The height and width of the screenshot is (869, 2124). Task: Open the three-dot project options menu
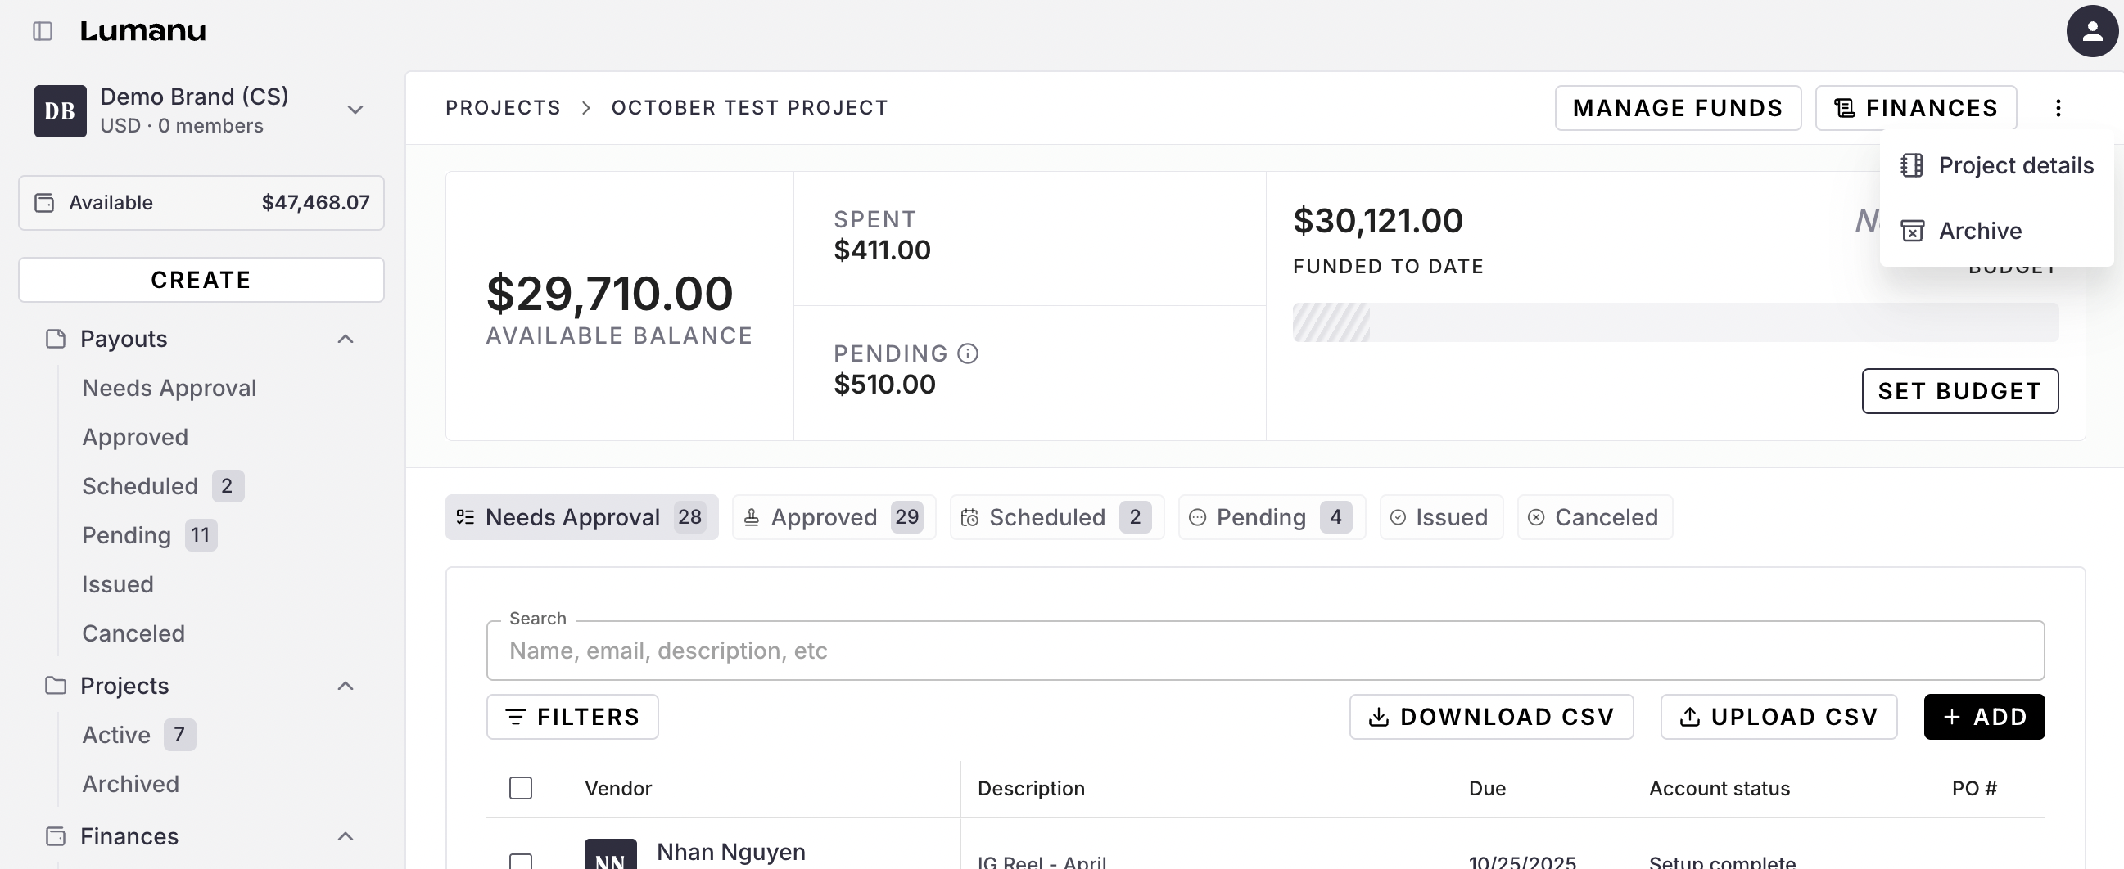[x=2058, y=108]
